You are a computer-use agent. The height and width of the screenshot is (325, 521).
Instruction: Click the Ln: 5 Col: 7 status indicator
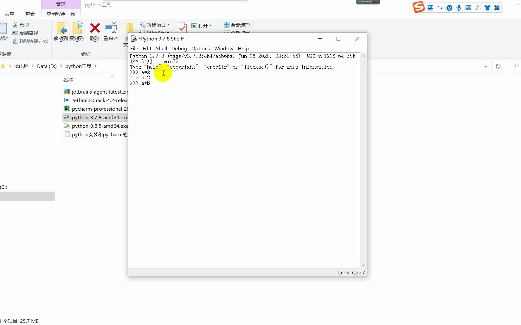pos(351,273)
